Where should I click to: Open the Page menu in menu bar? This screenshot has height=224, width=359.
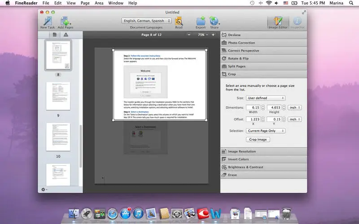click(x=85, y=3)
